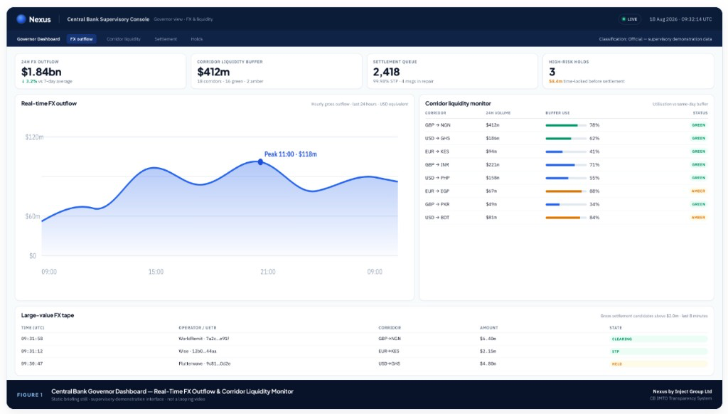Click the green LIVE status indicator
This screenshot has height=414, width=728.
(x=630, y=19)
